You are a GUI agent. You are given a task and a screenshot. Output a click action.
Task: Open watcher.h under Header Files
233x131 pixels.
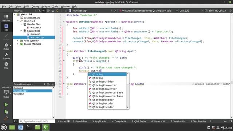coord(36,28)
